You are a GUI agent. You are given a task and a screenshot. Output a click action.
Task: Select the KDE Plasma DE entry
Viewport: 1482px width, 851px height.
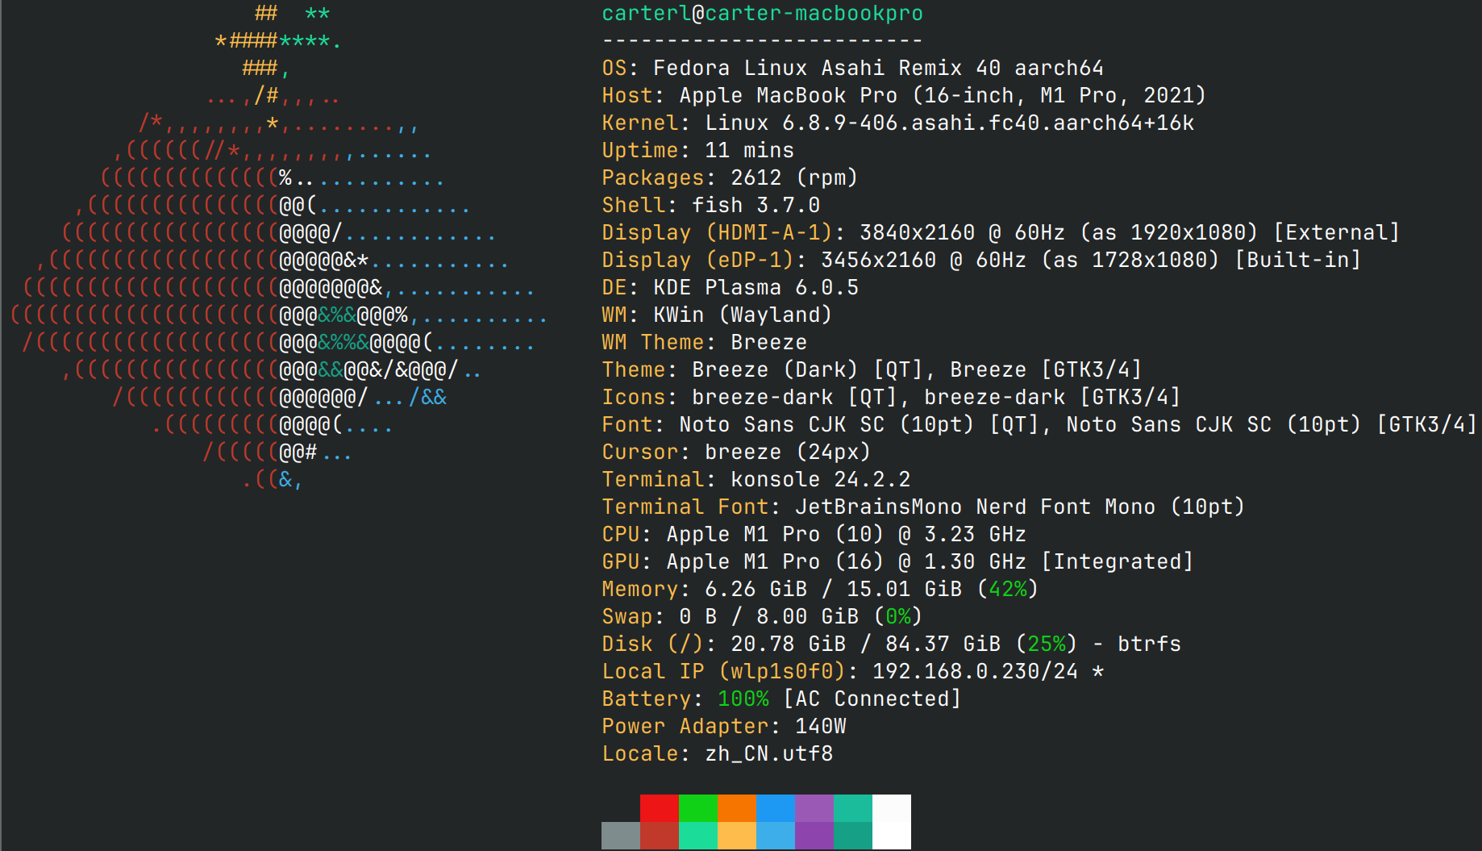point(730,287)
